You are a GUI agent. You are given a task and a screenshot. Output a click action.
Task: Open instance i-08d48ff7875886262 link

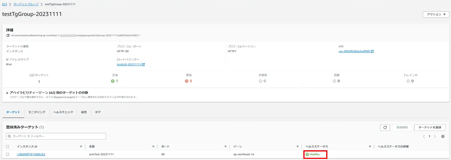coord(31,154)
